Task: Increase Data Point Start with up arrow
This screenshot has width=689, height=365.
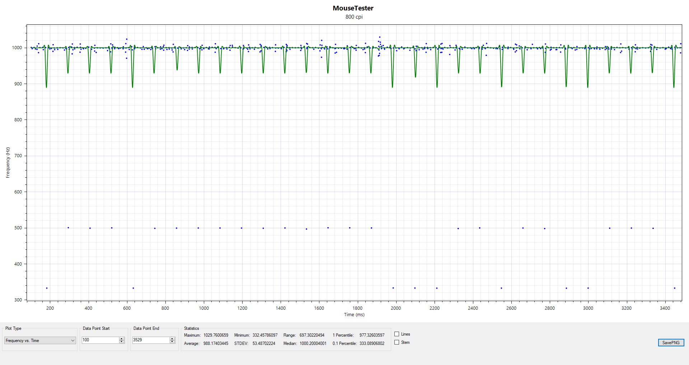Action: tap(122, 338)
